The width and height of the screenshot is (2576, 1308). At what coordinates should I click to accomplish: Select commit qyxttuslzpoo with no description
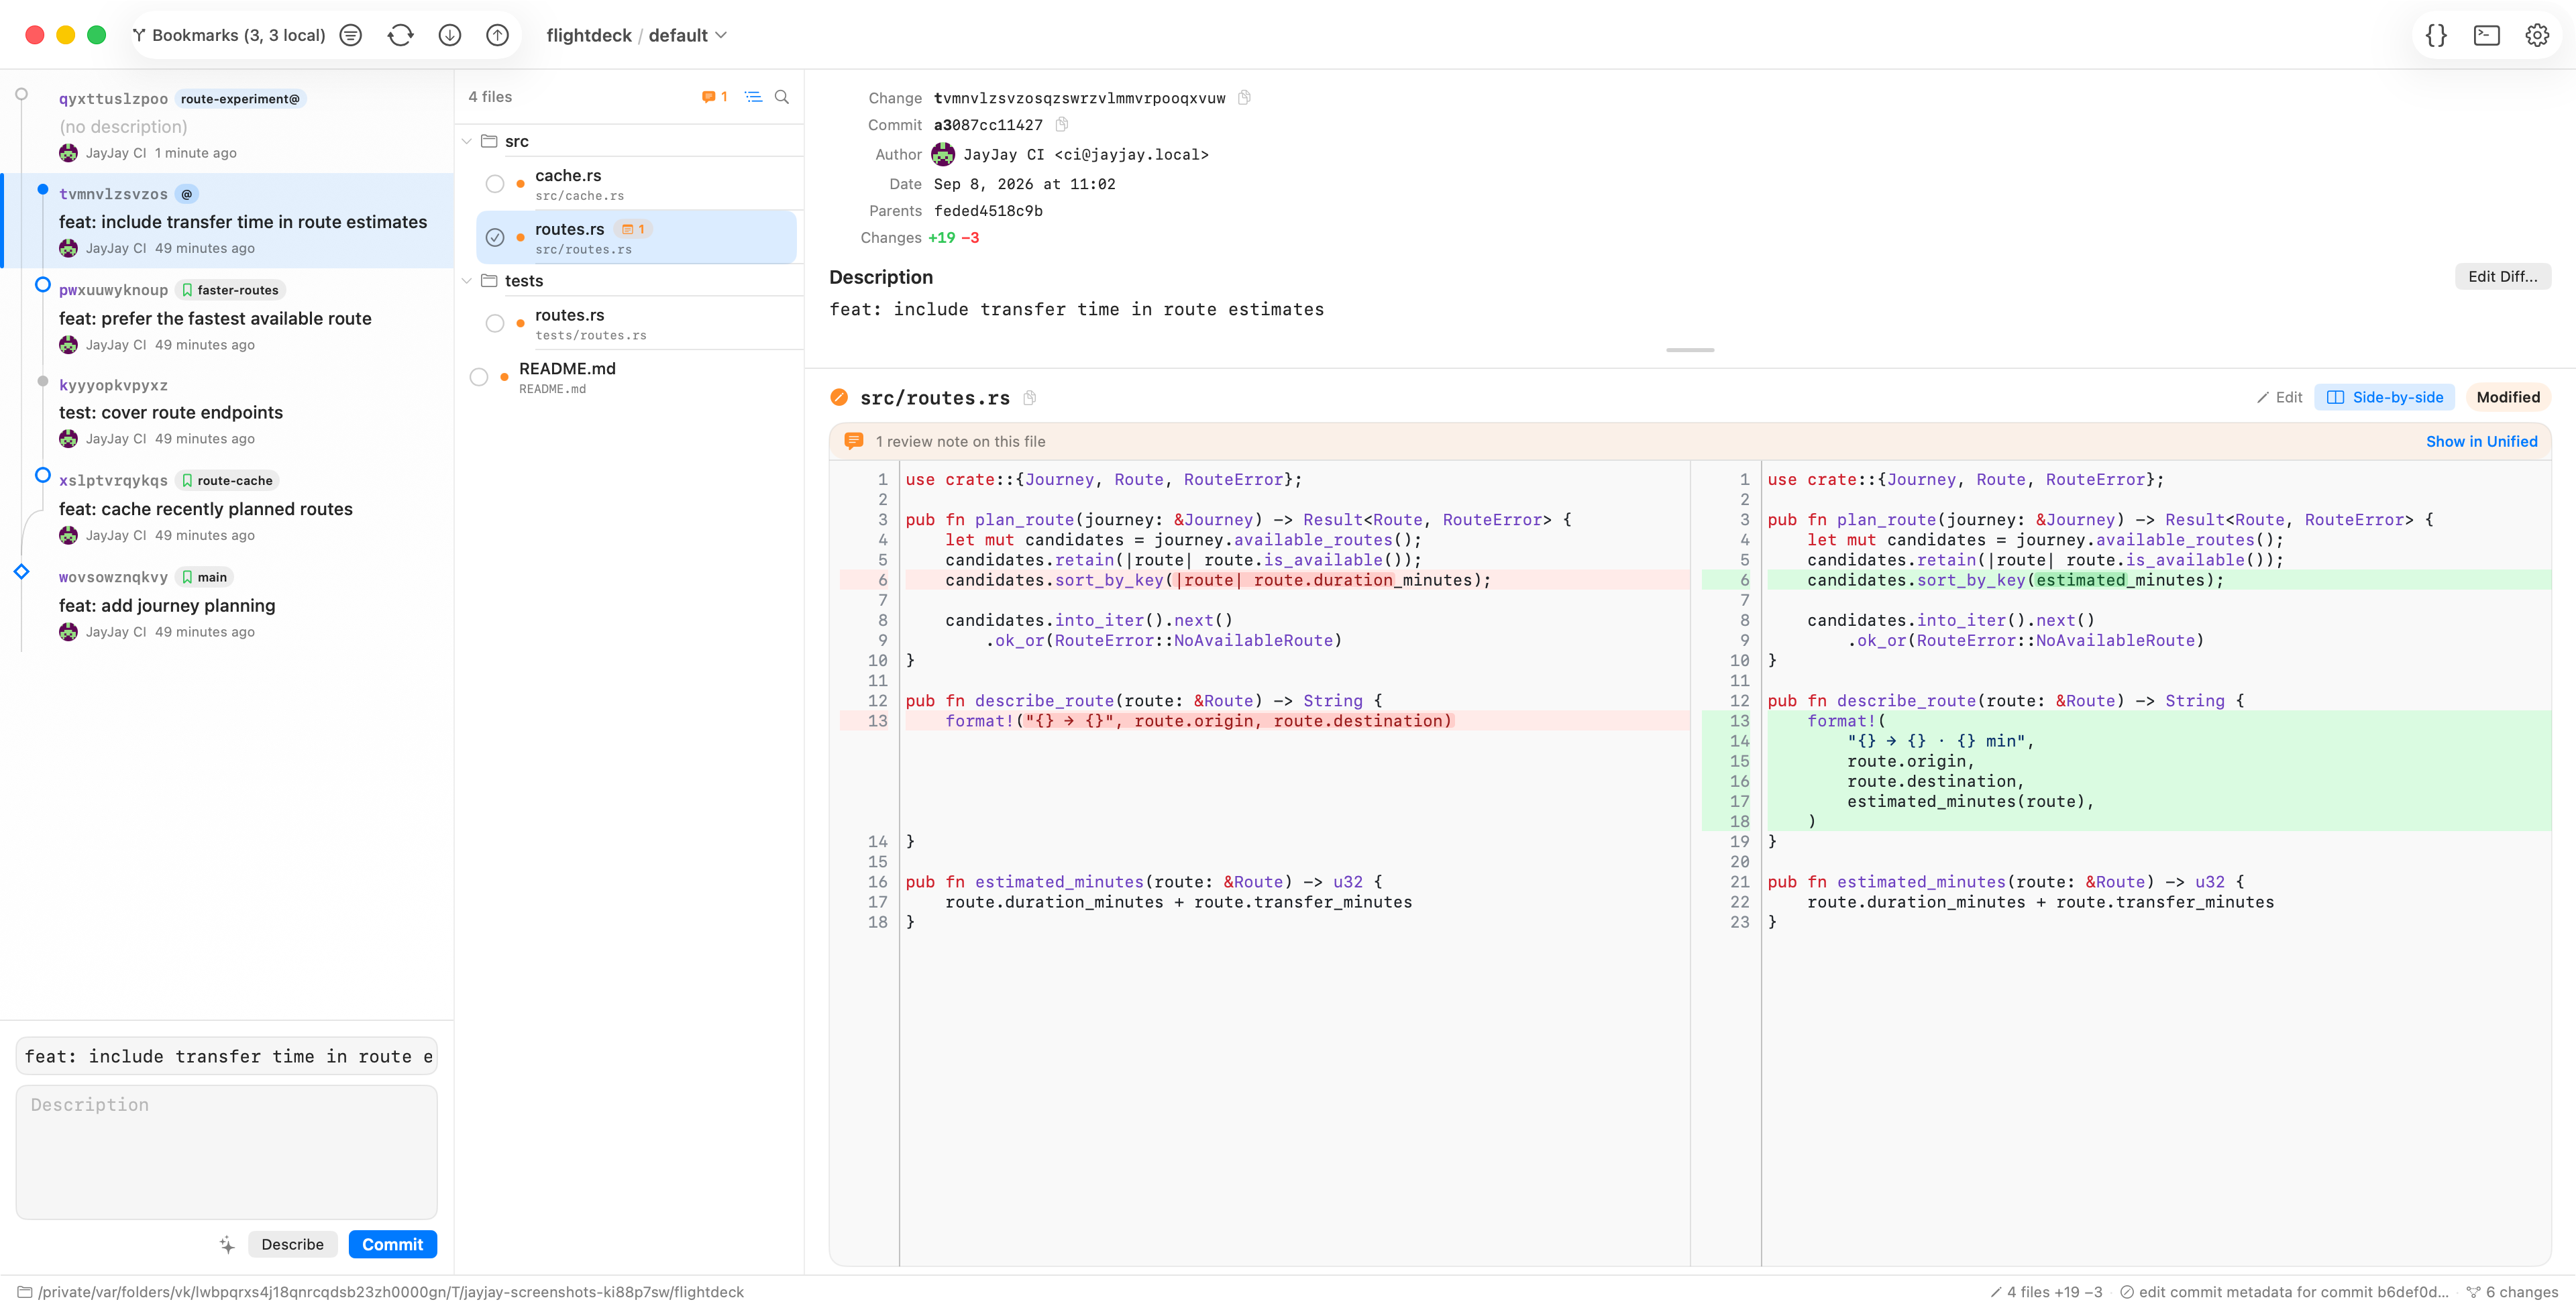click(x=227, y=125)
